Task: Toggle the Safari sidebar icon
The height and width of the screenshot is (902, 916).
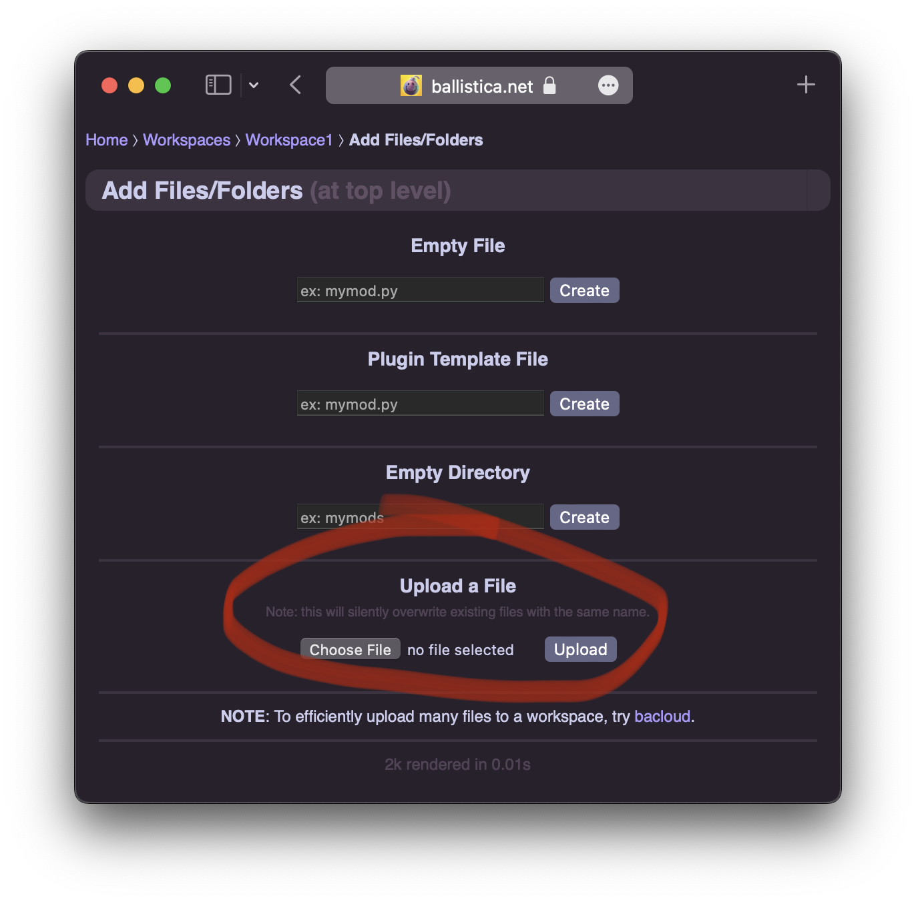Action: (218, 85)
